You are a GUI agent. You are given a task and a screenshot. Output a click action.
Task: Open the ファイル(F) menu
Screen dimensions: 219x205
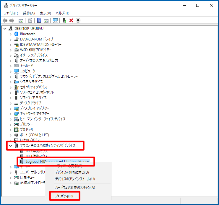point(11,13)
